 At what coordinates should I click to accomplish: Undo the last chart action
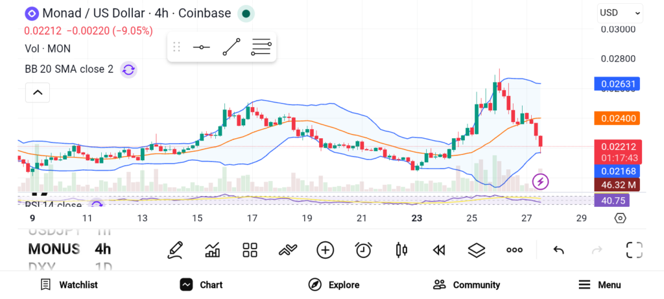click(x=558, y=250)
